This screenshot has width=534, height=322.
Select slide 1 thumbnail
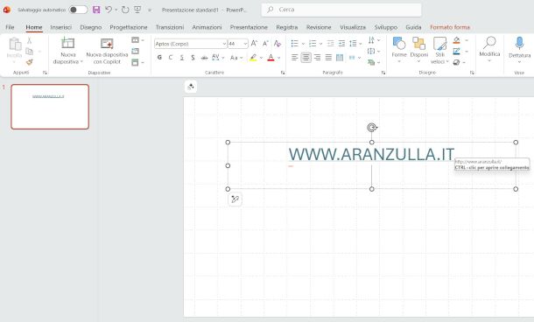[x=50, y=107]
